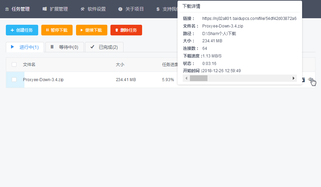Open the 任务管理 navigation menu
Image resolution: width=321 pixels, height=187 pixels.
pos(18,9)
